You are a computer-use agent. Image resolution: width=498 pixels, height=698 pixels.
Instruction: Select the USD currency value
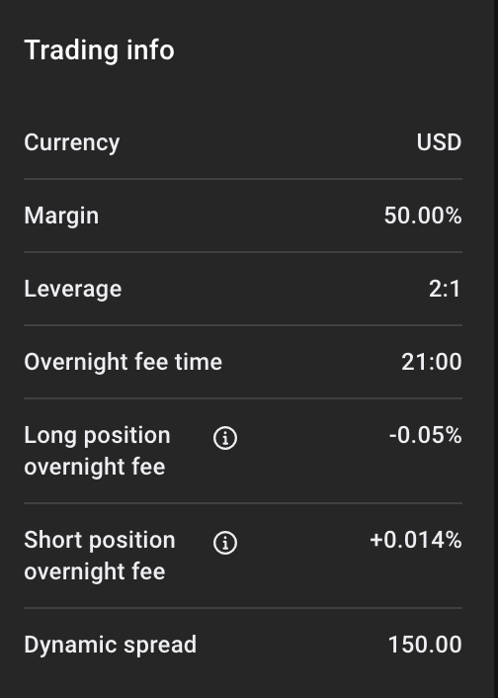[439, 142]
